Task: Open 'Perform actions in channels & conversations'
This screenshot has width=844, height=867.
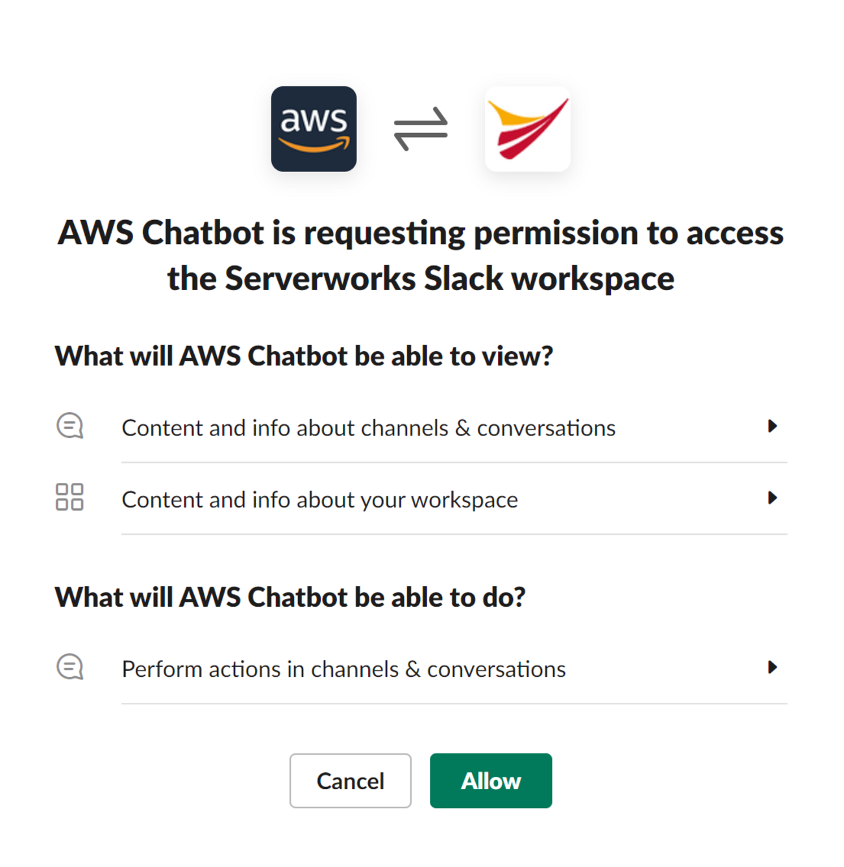Action: point(343,669)
